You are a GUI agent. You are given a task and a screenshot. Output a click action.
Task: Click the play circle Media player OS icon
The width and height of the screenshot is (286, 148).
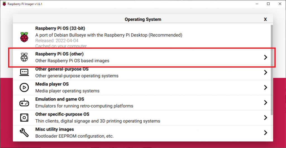point(24,87)
